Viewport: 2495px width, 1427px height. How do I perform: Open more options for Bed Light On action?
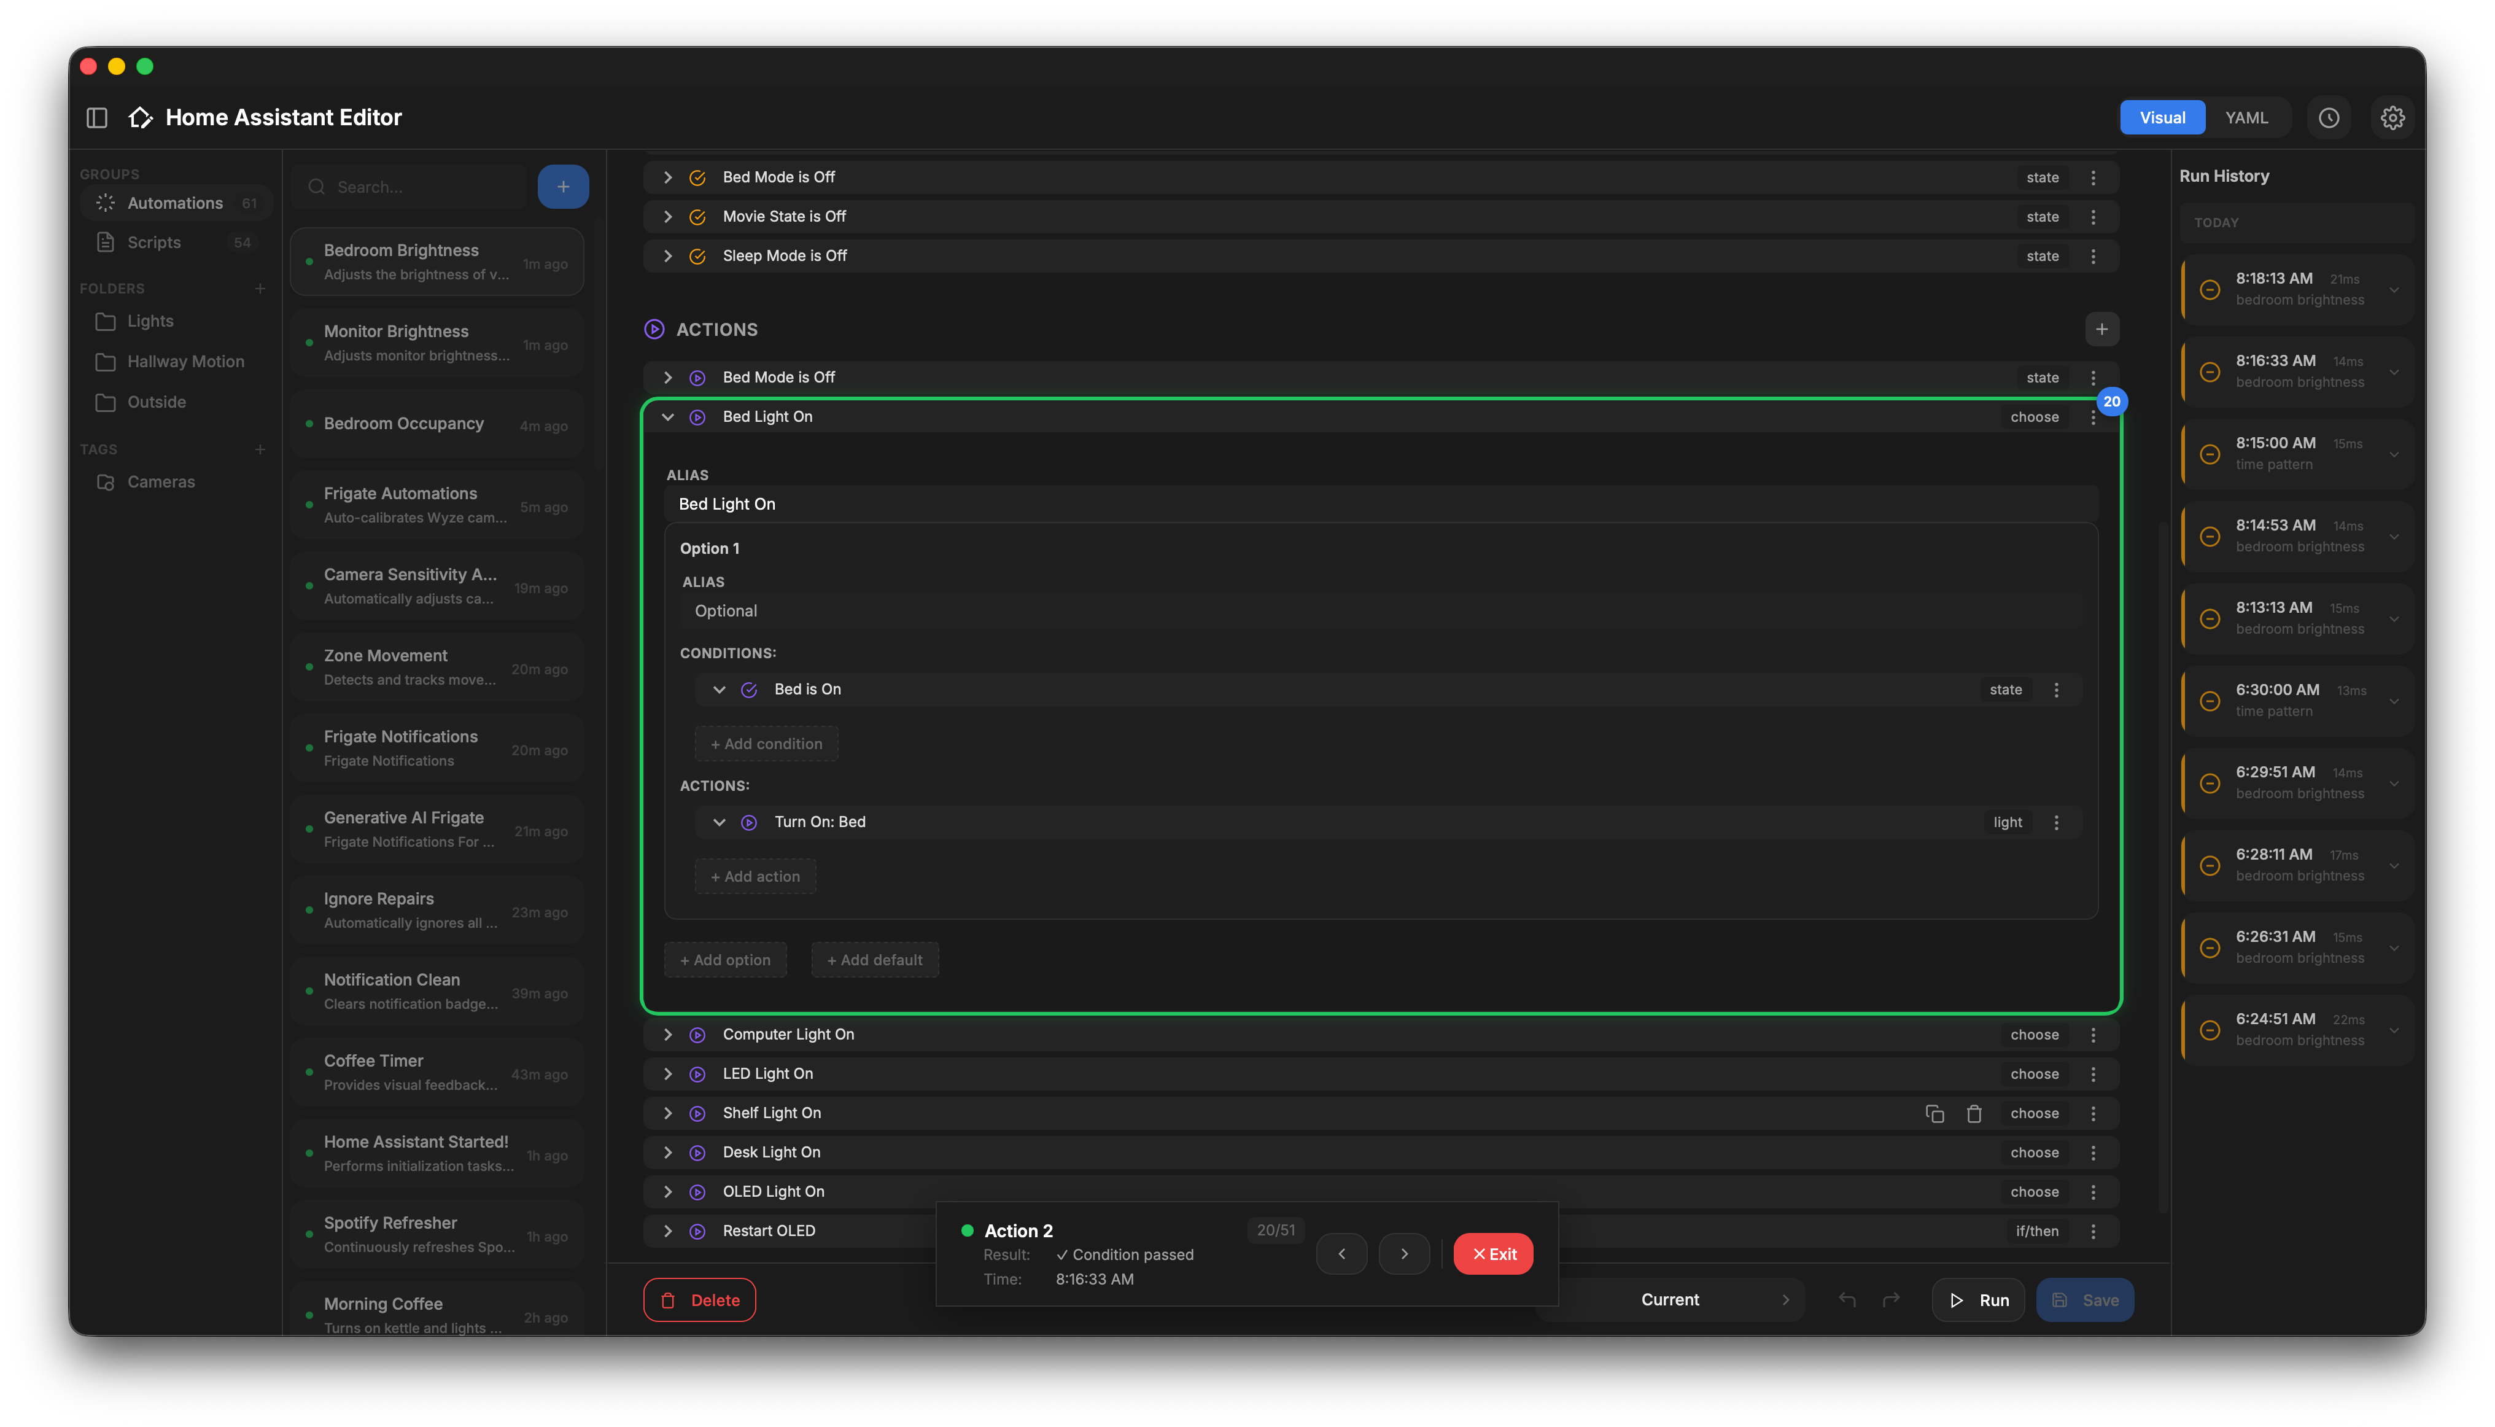click(2093, 418)
